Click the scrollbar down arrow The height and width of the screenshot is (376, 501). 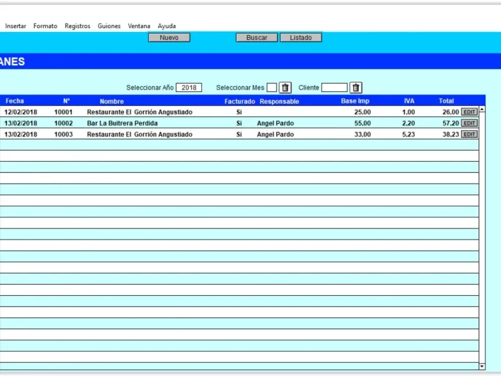pos(482,366)
